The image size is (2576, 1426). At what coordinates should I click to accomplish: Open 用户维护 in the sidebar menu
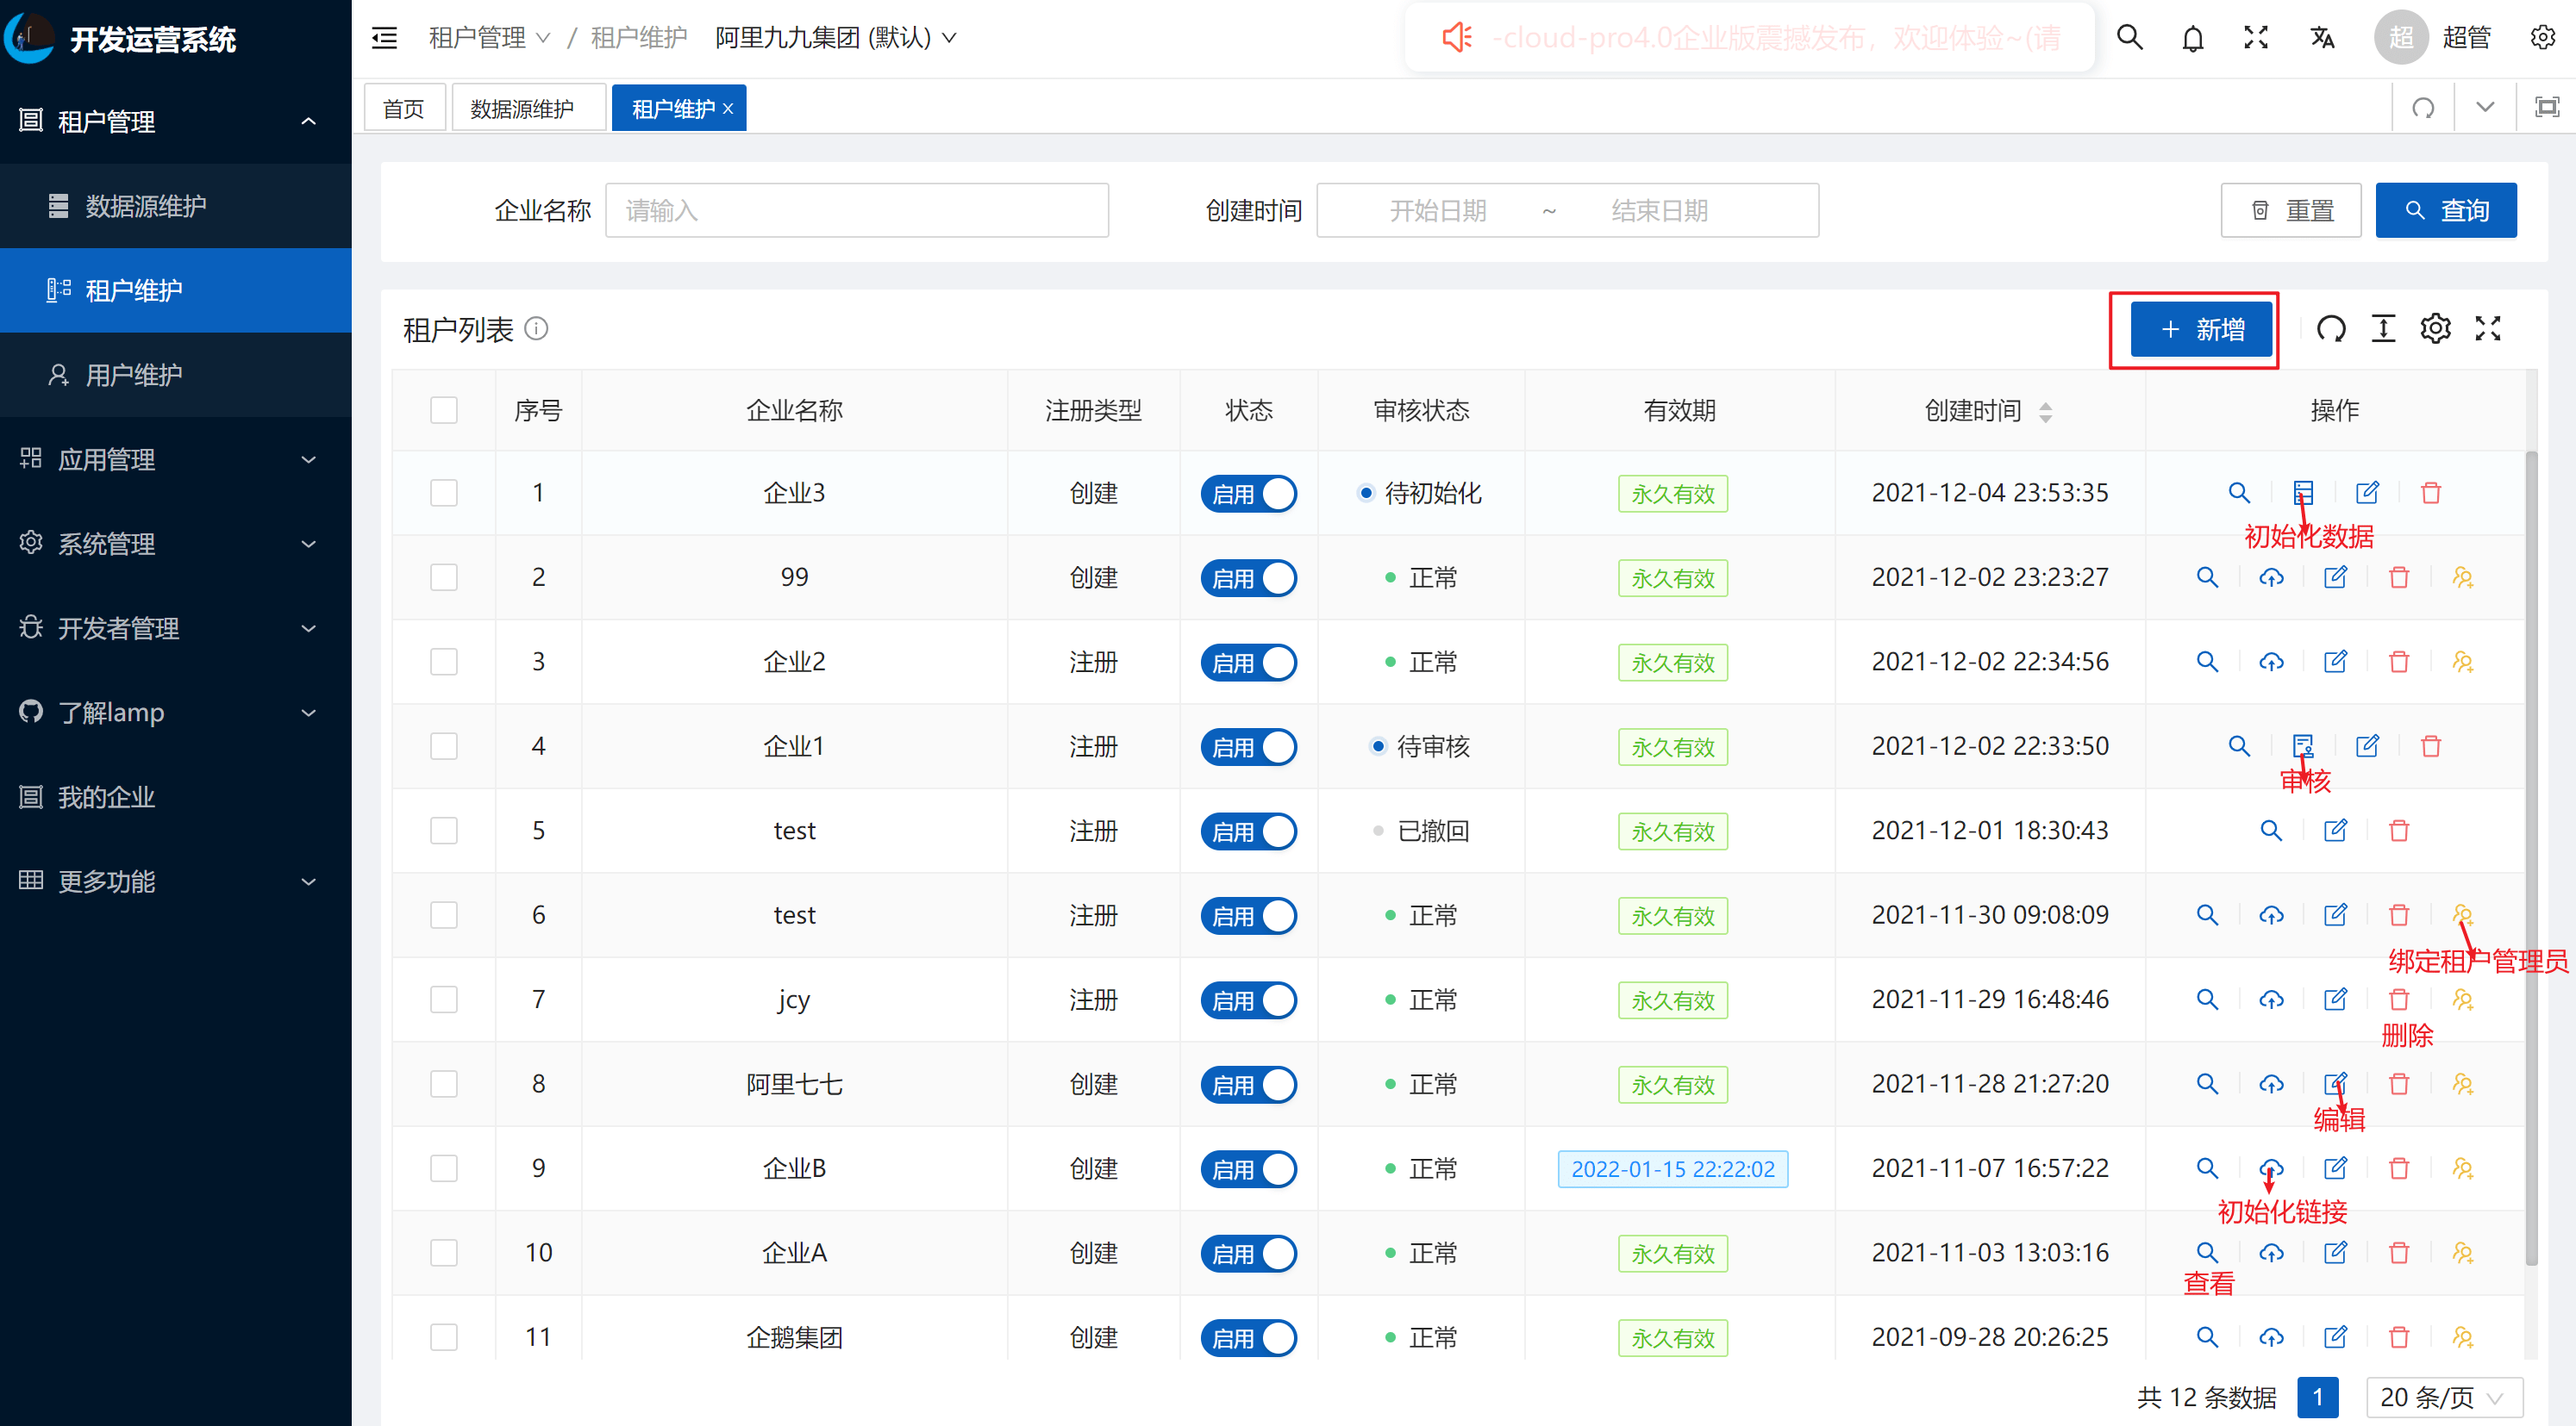(134, 375)
